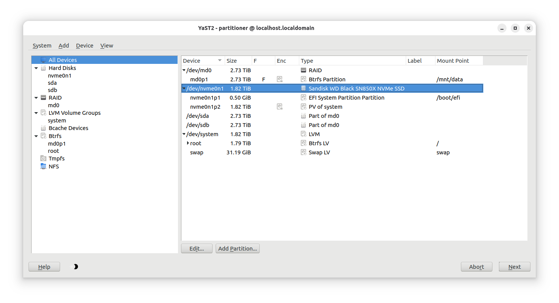
Task: Select system under LVM Volume Groups
Action: (57, 121)
